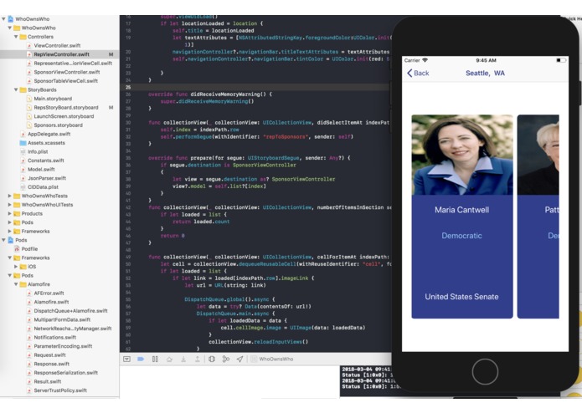Click the Step Over debug icon
This screenshot has width=582, height=413.
(x=169, y=359)
